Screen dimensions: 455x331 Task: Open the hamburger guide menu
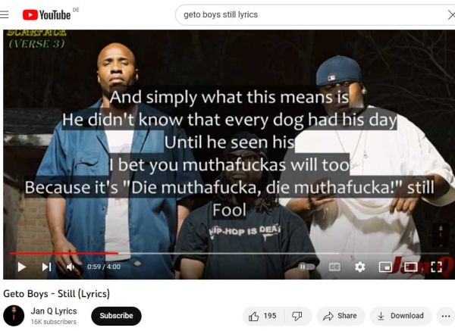pyautogui.click(x=4, y=14)
